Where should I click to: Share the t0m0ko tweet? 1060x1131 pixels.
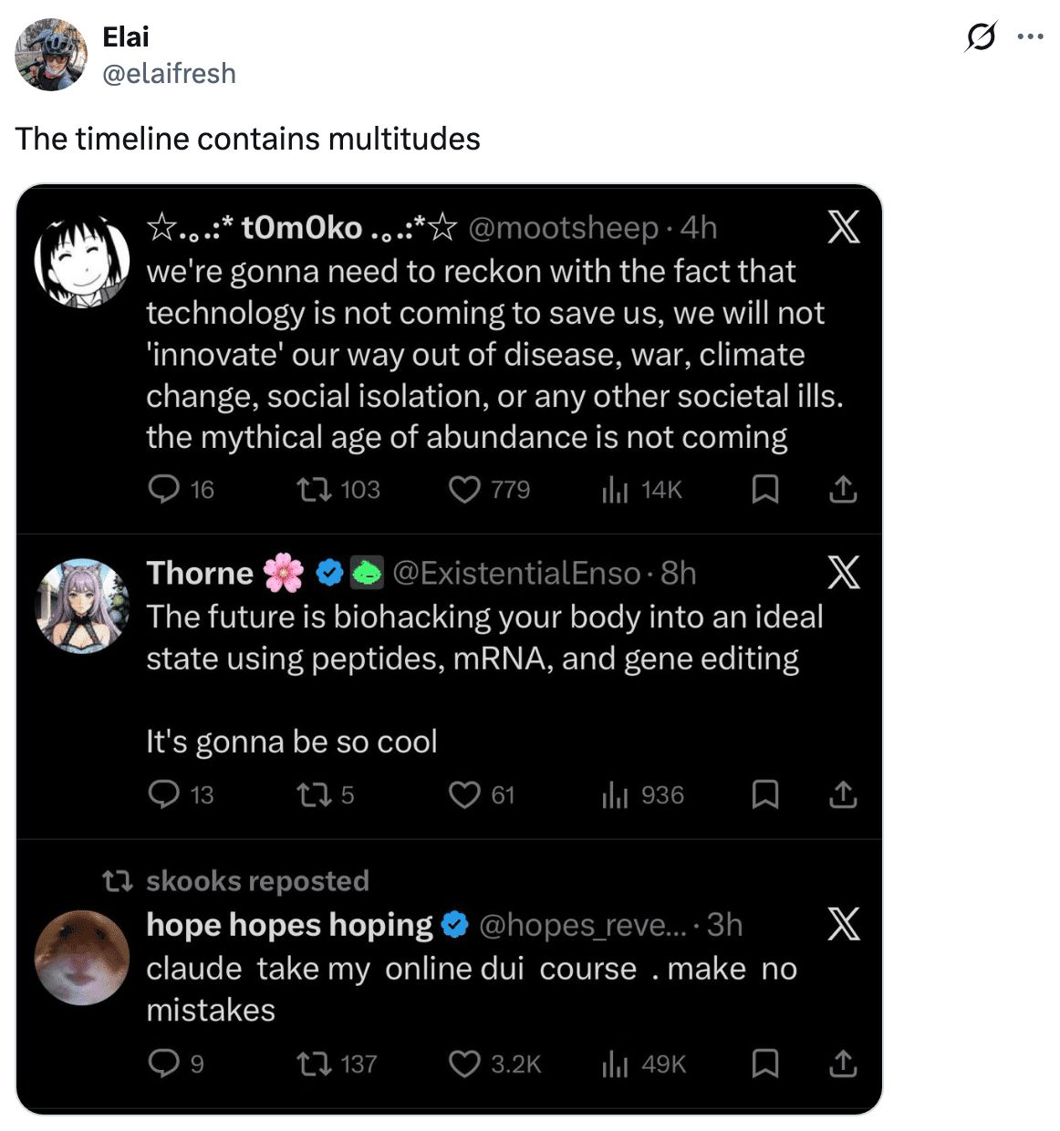click(843, 490)
